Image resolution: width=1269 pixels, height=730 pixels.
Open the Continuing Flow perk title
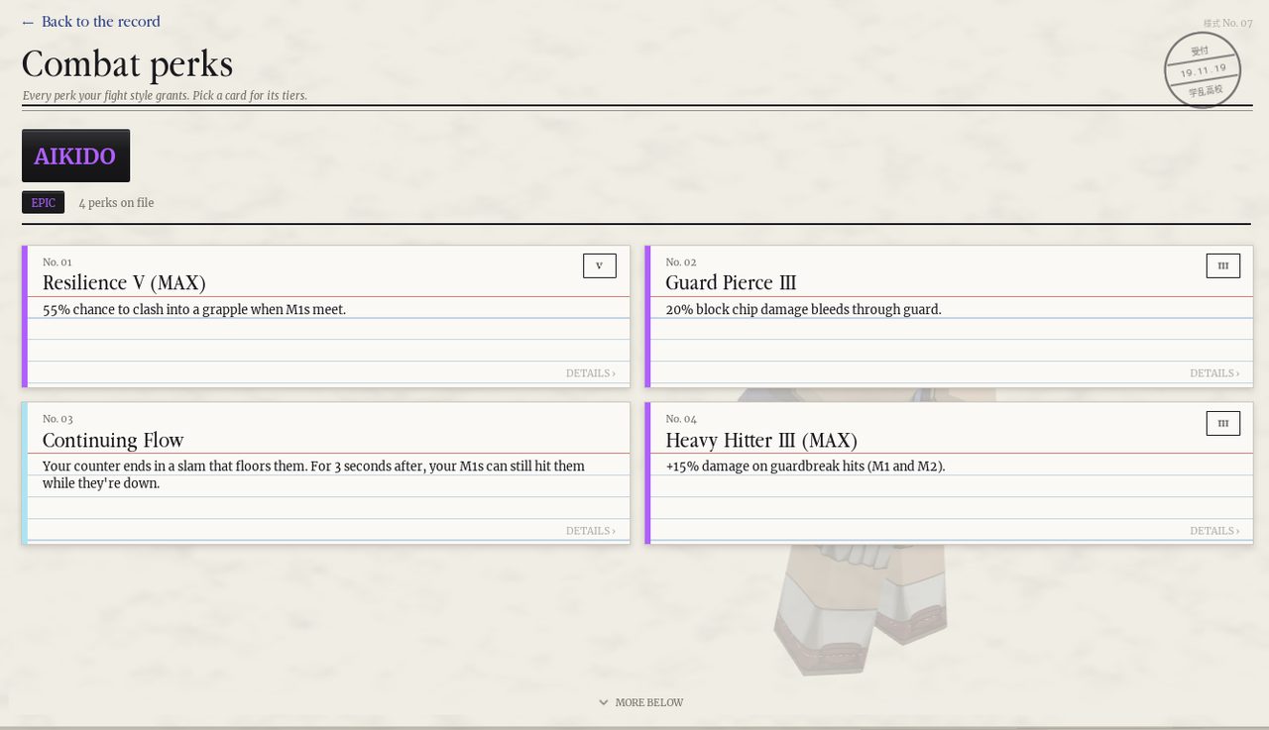click(113, 441)
